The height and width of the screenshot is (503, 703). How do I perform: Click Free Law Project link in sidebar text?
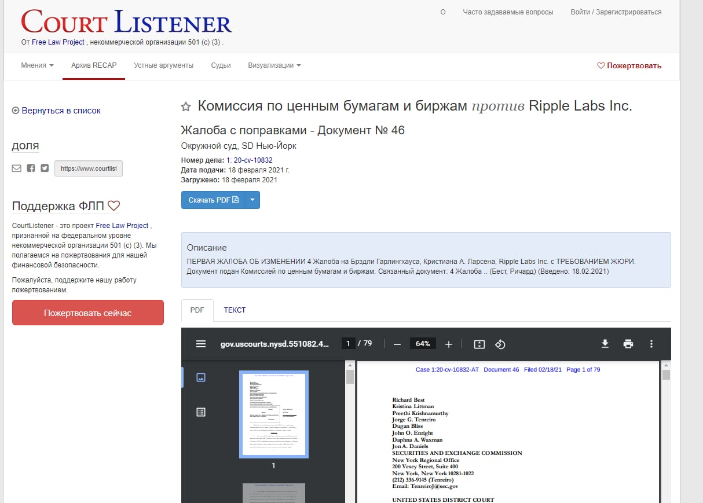pos(122,226)
